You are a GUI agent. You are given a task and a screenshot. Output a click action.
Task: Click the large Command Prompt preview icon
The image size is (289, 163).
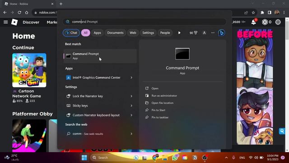(182, 54)
